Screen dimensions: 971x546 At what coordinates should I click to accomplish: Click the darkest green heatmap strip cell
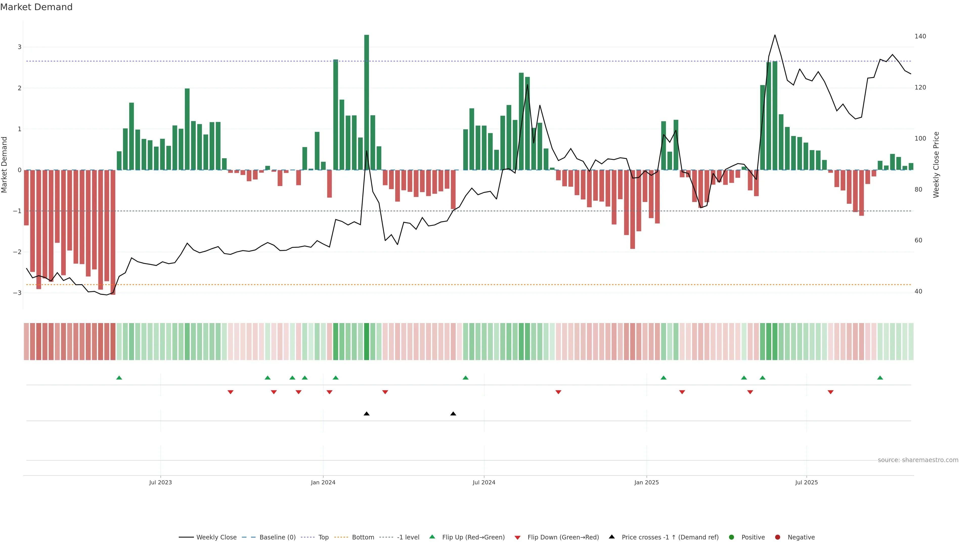point(366,342)
